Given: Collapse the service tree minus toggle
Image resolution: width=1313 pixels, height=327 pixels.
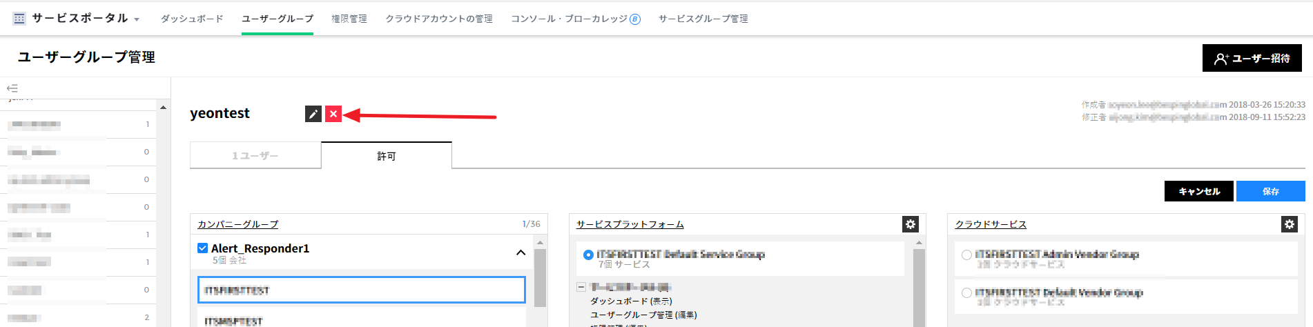Looking at the screenshot, I should 581,287.
